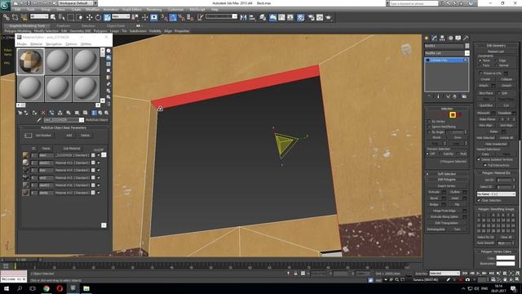Enable the By Angle checkbox
Viewport: 522px width, 294px height.
(x=429, y=132)
